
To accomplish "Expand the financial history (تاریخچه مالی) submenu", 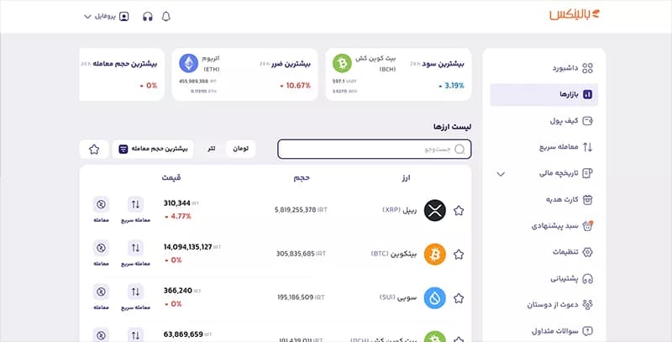I will (x=501, y=173).
